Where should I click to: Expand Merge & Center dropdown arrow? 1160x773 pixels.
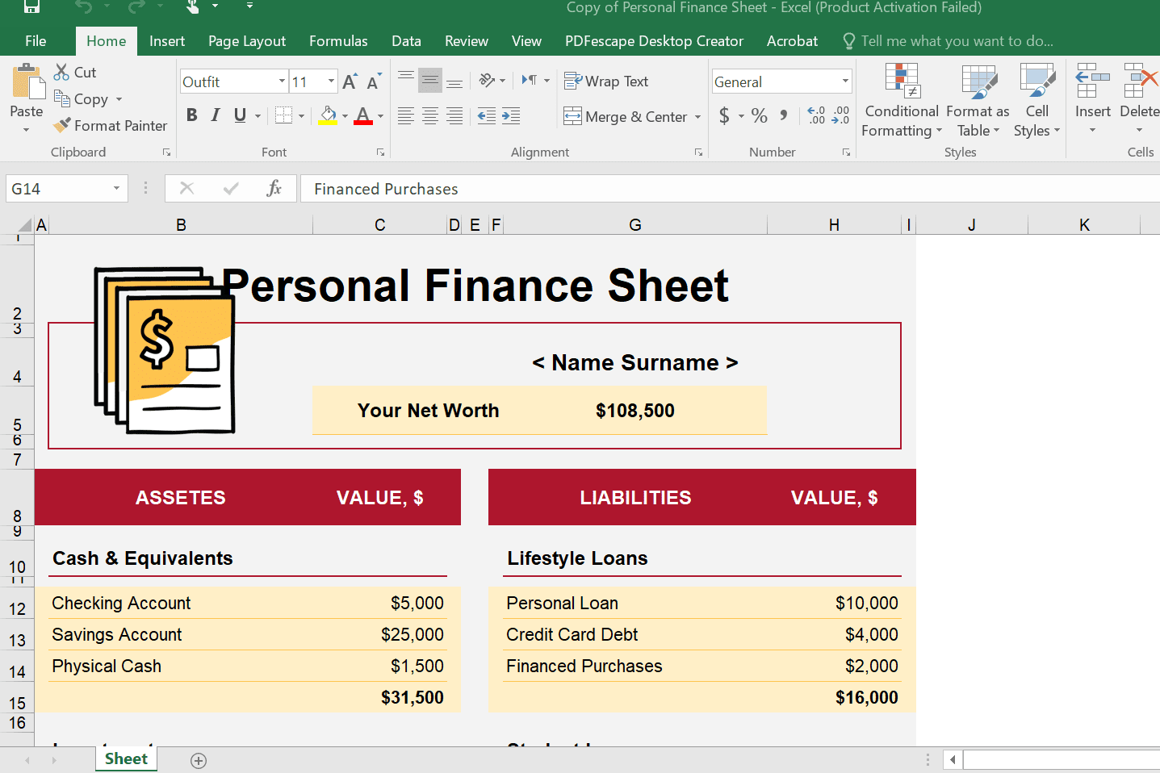tap(697, 117)
